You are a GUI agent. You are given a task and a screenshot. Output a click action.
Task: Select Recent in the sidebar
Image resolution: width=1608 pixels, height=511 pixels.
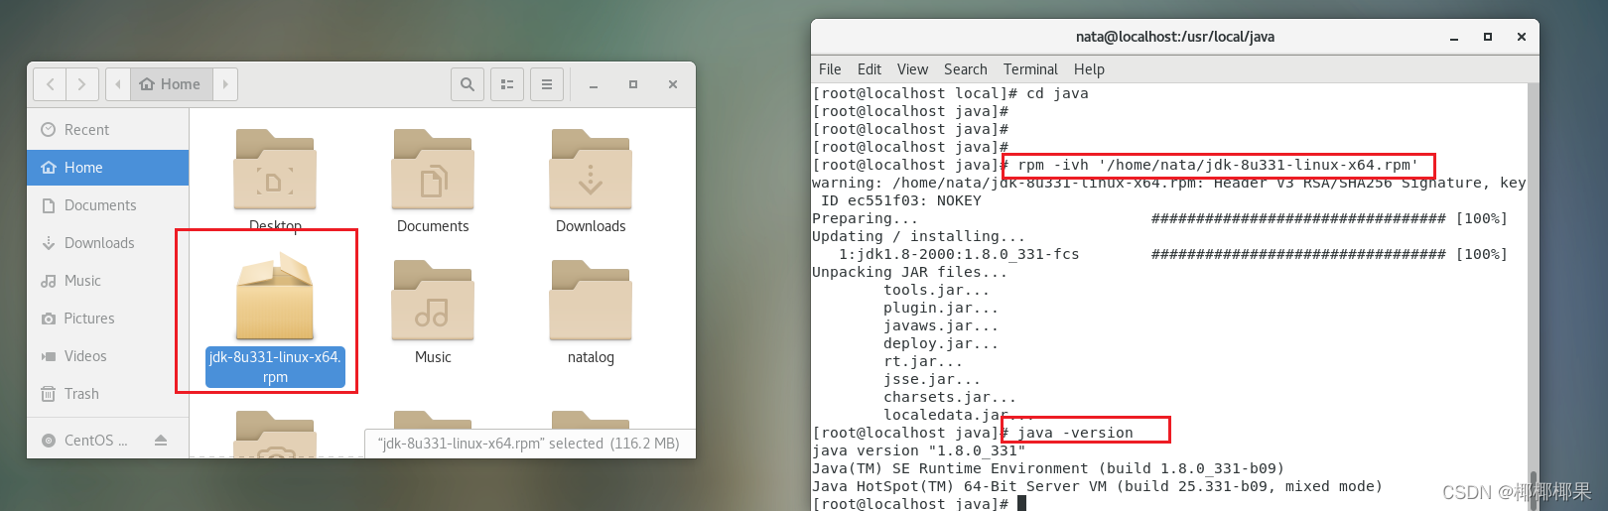pos(107,130)
